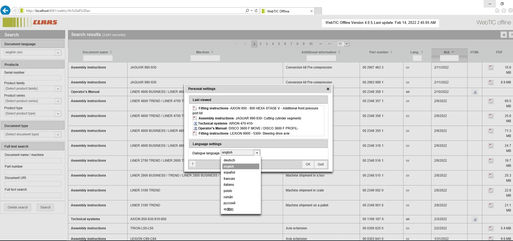Open PDF icon for part 00 2348 318 1
The height and width of the screenshot is (241, 513).
tap(491, 146)
